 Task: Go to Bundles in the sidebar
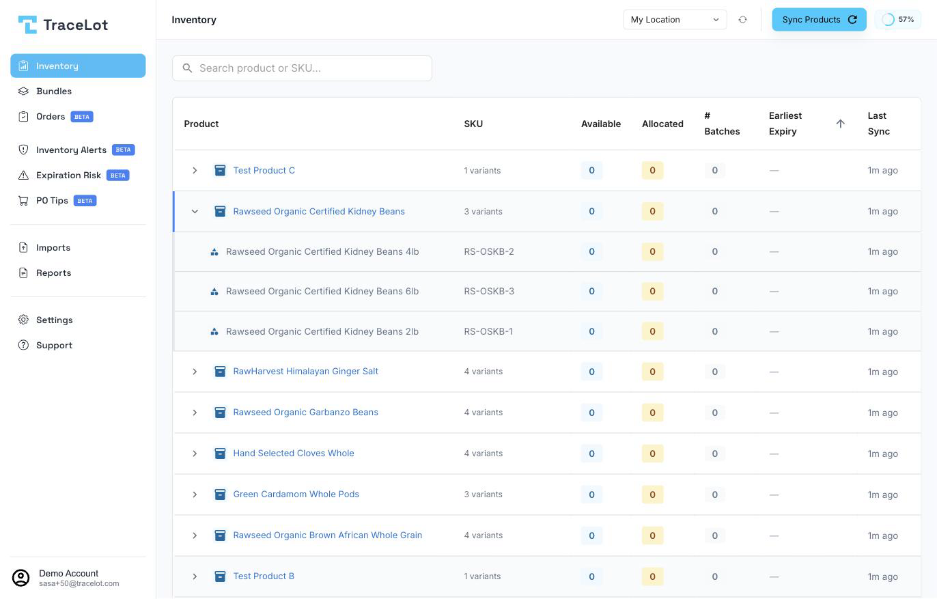pos(78,91)
